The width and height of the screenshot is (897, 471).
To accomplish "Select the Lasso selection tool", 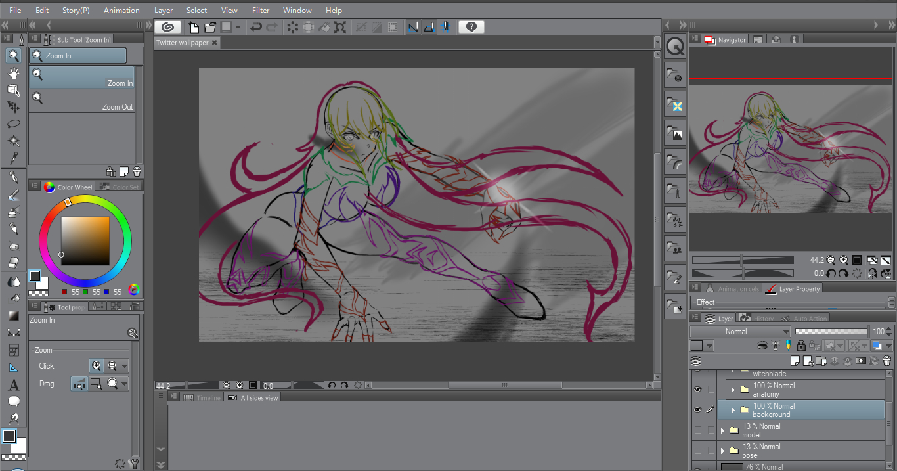I will [x=13, y=123].
